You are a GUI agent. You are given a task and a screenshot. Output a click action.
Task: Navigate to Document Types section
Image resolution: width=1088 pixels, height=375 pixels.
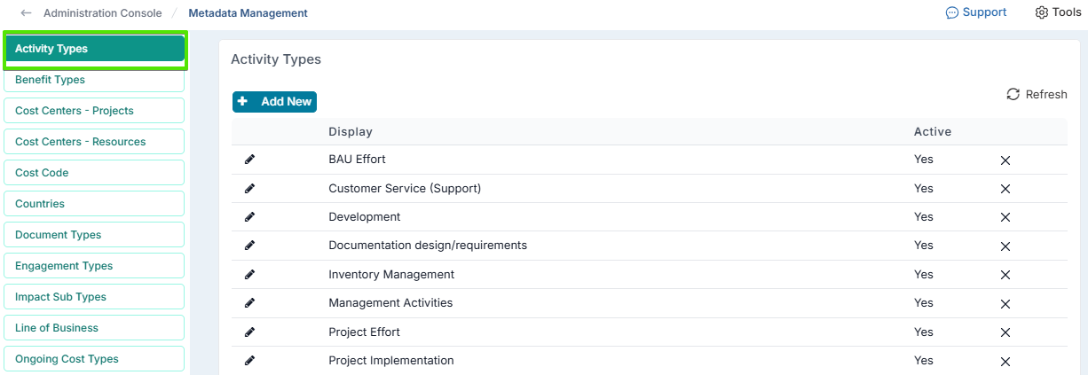click(x=94, y=235)
